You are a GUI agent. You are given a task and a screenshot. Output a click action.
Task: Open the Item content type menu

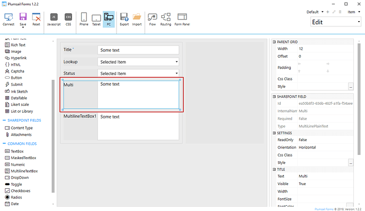[354, 12]
